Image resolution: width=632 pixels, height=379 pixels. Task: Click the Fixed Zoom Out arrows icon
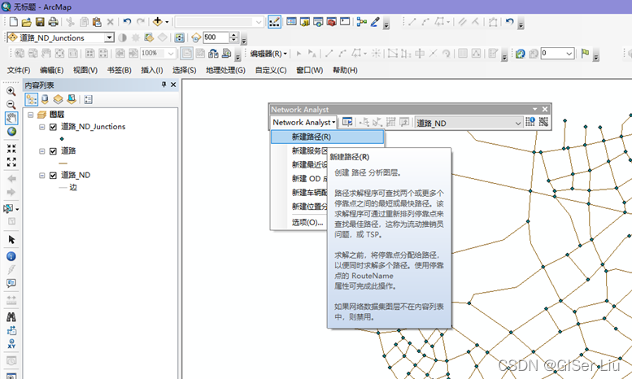click(11, 162)
